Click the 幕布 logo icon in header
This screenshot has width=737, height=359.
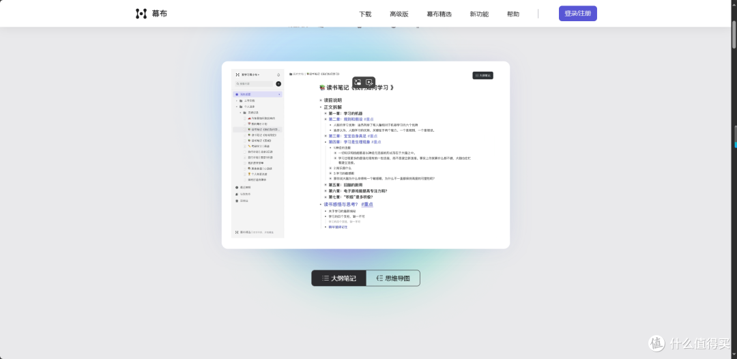point(141,14)
